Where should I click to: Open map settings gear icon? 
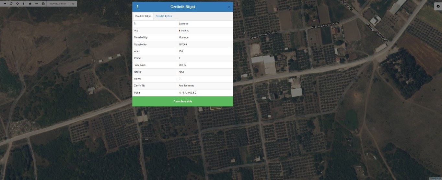pos(438,6)
